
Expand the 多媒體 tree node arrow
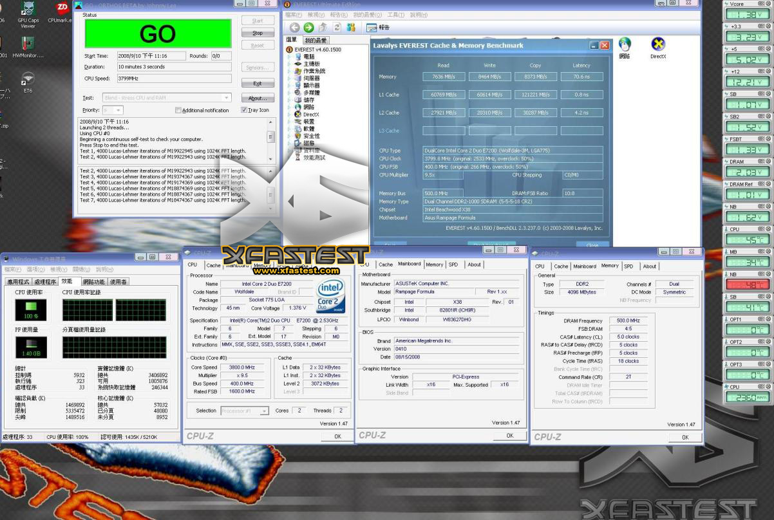tap(289, 93)
